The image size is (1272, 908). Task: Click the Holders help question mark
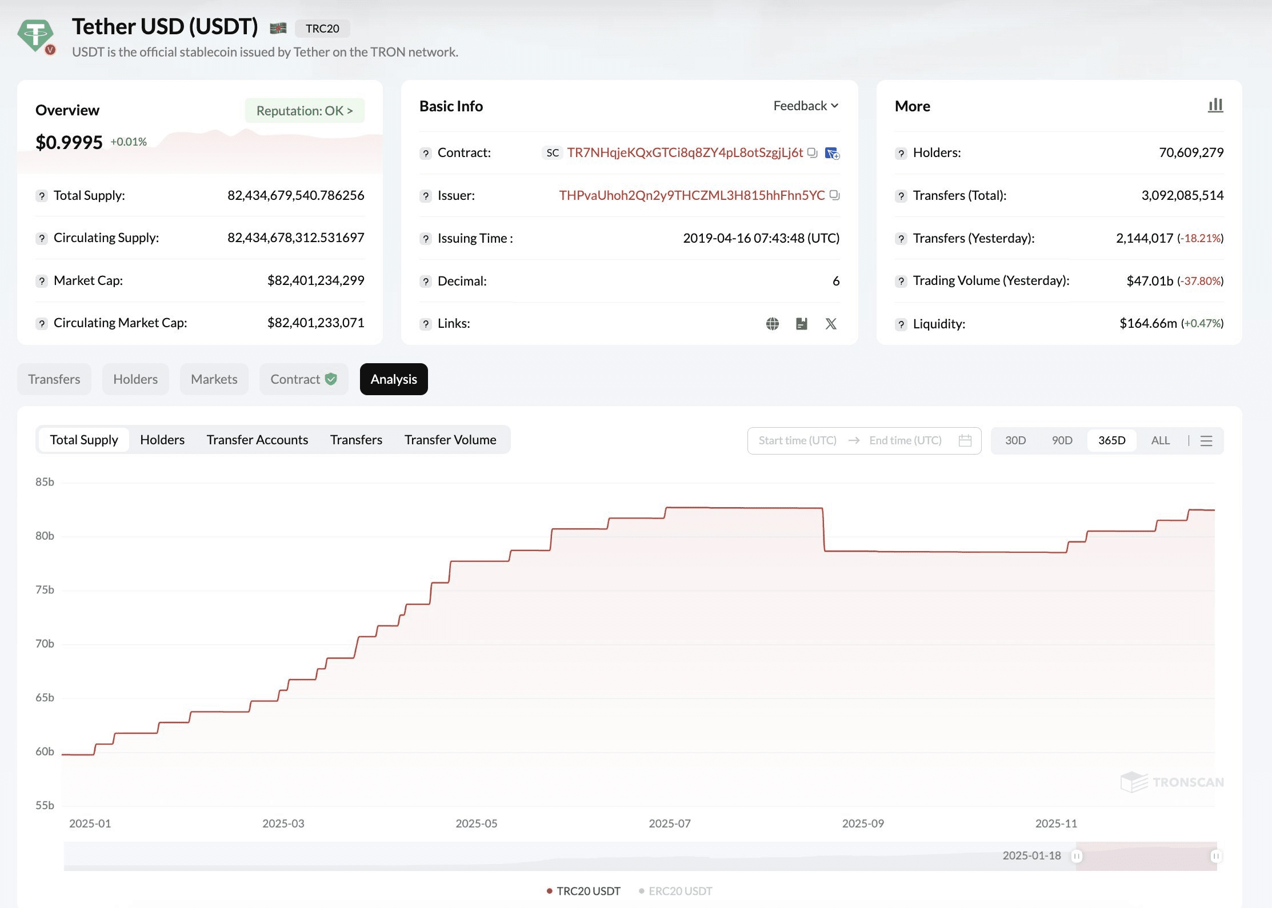[901, 153]
